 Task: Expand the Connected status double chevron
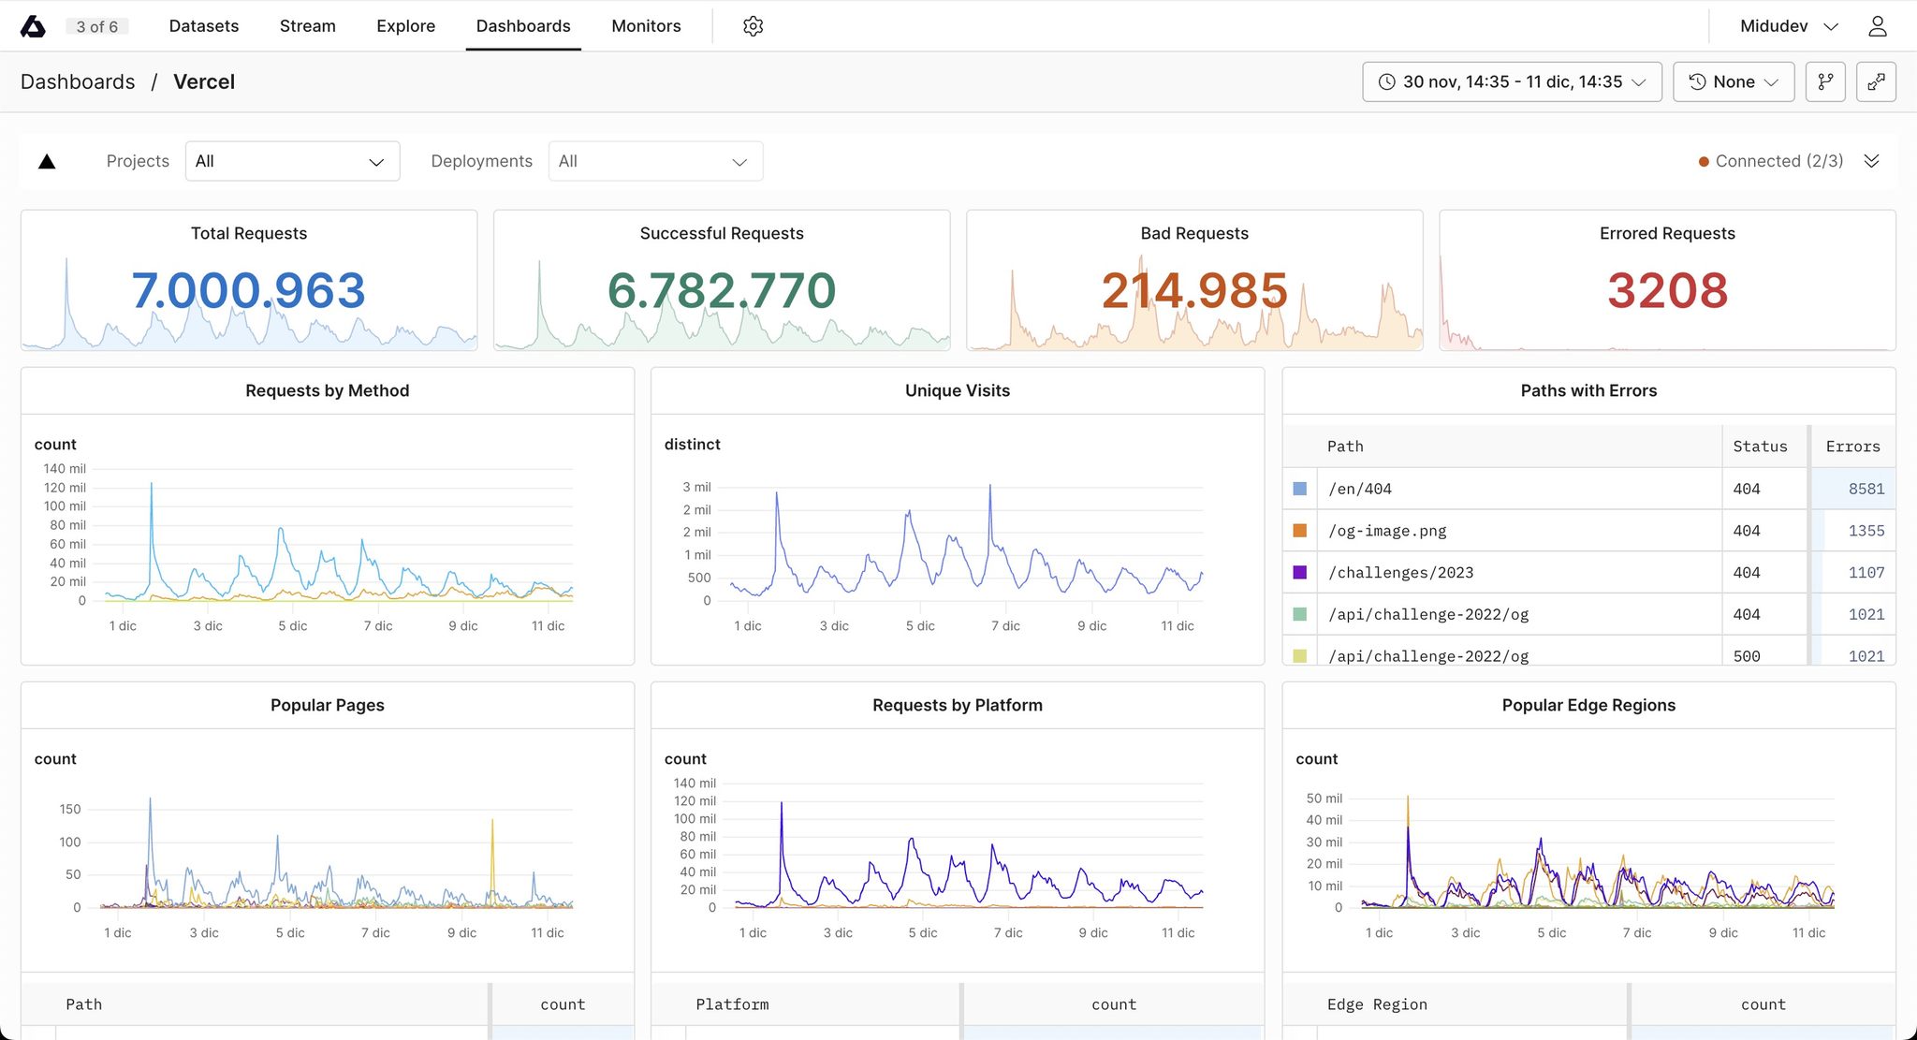click(x=1871, y=161)
